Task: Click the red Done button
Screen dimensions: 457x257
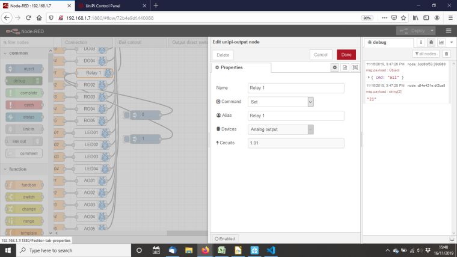Action: [346, 55]
